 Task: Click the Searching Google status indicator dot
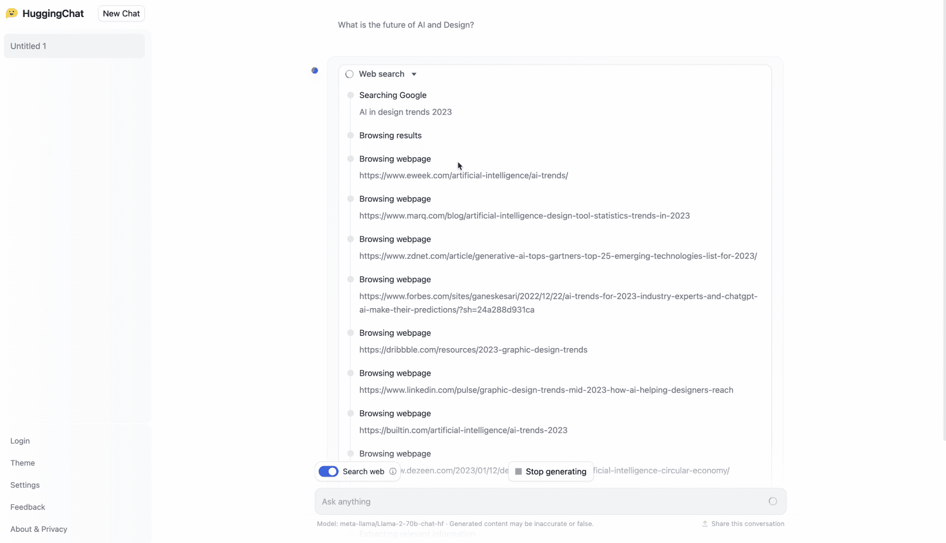pos(350,95)
